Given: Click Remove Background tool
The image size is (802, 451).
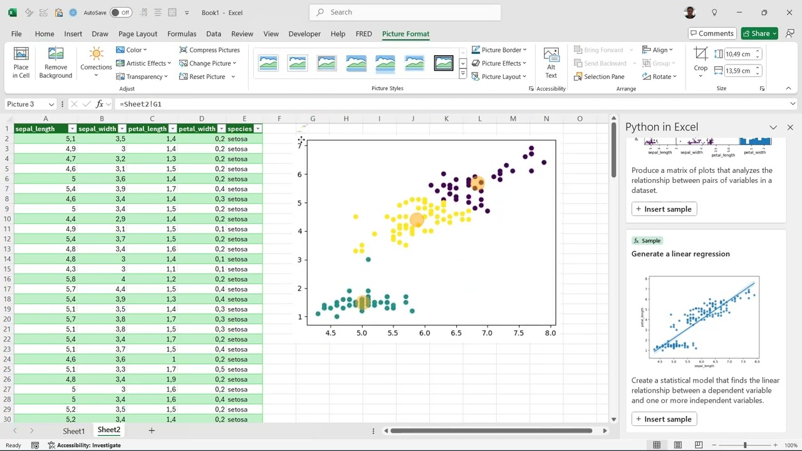Looking at the screenshot, I should coord(56,63).
